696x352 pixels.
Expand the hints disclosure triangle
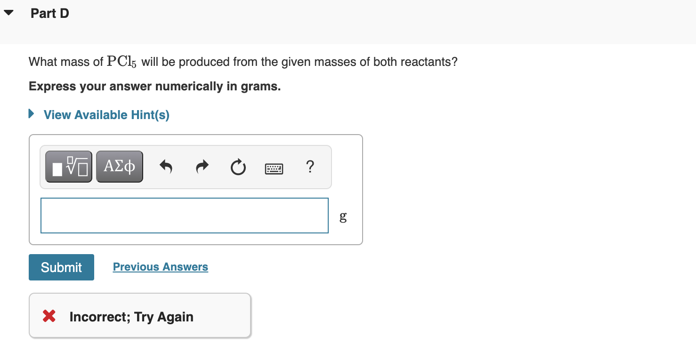31,114
